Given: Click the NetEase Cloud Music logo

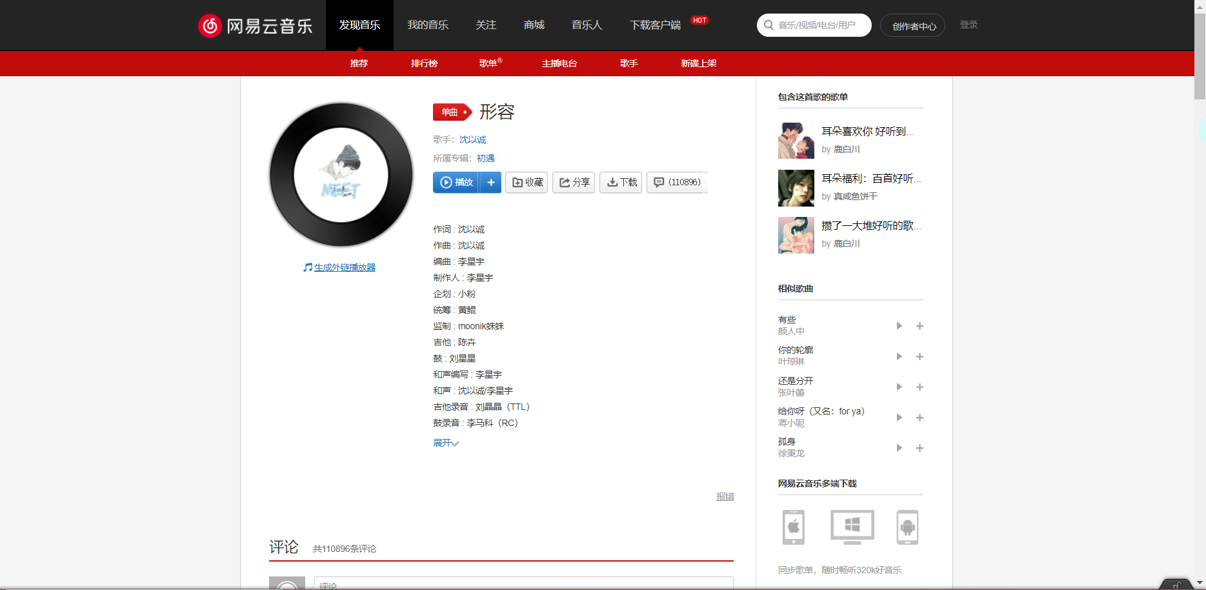Looking at the screenshot, I should [254, 25].
